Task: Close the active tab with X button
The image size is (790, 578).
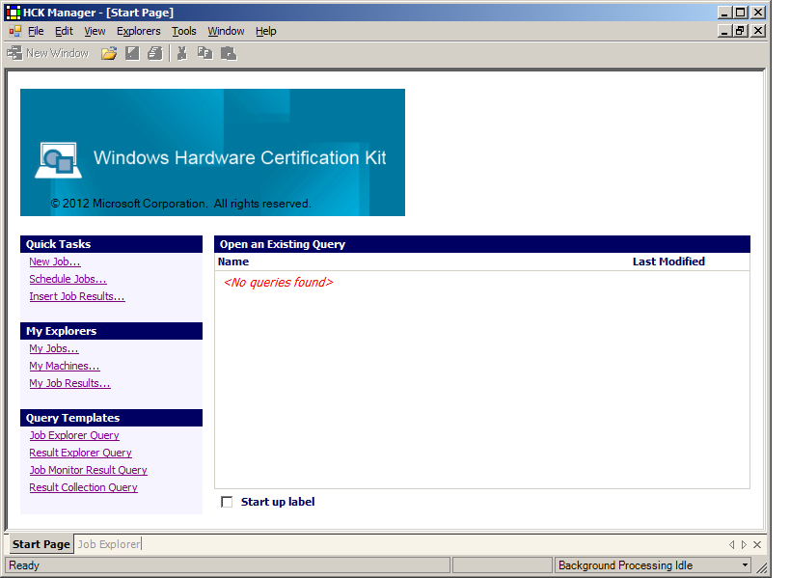Action: 757,544
